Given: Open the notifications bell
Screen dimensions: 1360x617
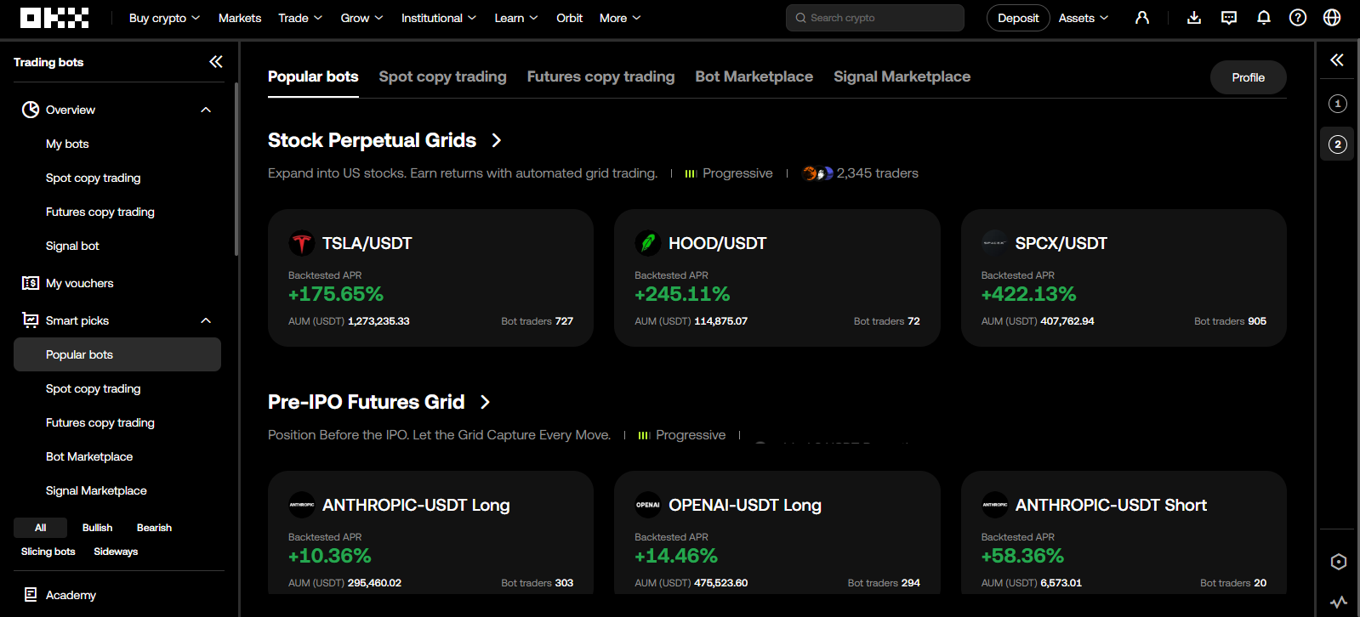Looking at the screenshot, I should tap(1264, 18).
